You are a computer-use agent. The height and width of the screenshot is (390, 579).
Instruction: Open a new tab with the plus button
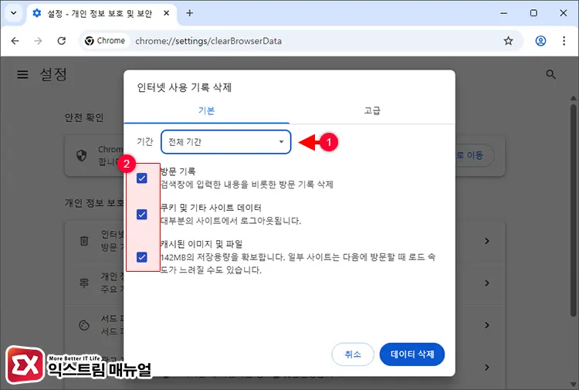pos(189,13)
